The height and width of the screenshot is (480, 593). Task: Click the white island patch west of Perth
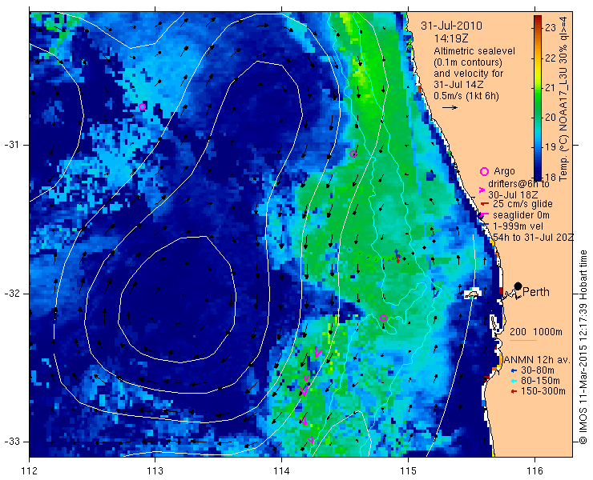point(472,294)
